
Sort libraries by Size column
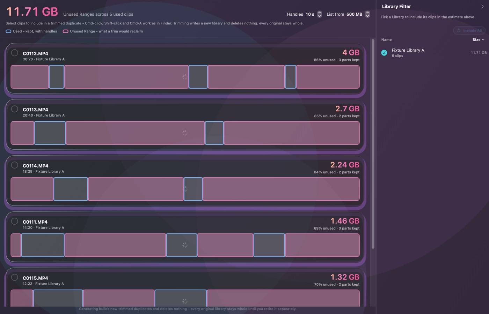point(478,40)
